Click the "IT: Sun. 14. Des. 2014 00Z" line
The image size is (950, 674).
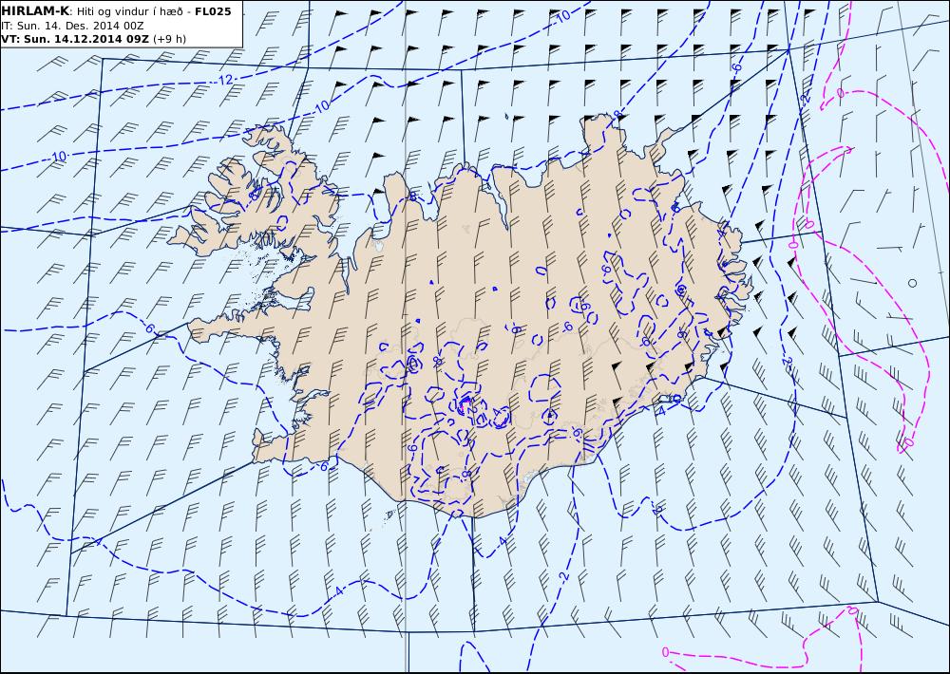click(73, 26)
